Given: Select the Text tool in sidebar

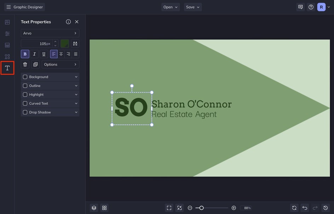Looking at the screenshot, I should click(x=7, y=68).
